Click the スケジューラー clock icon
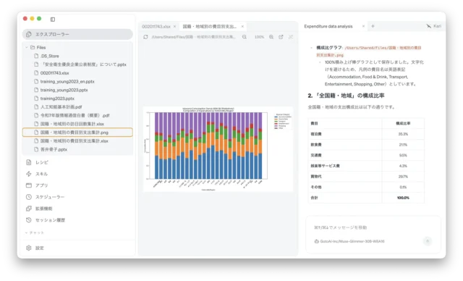463x281 pixels. (x=29, y=197)
